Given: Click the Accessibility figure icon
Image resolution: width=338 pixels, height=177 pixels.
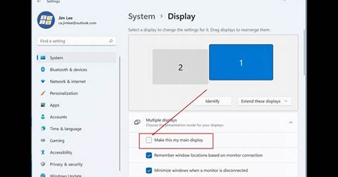Looking at the screenshot, I should pos(43,152).
